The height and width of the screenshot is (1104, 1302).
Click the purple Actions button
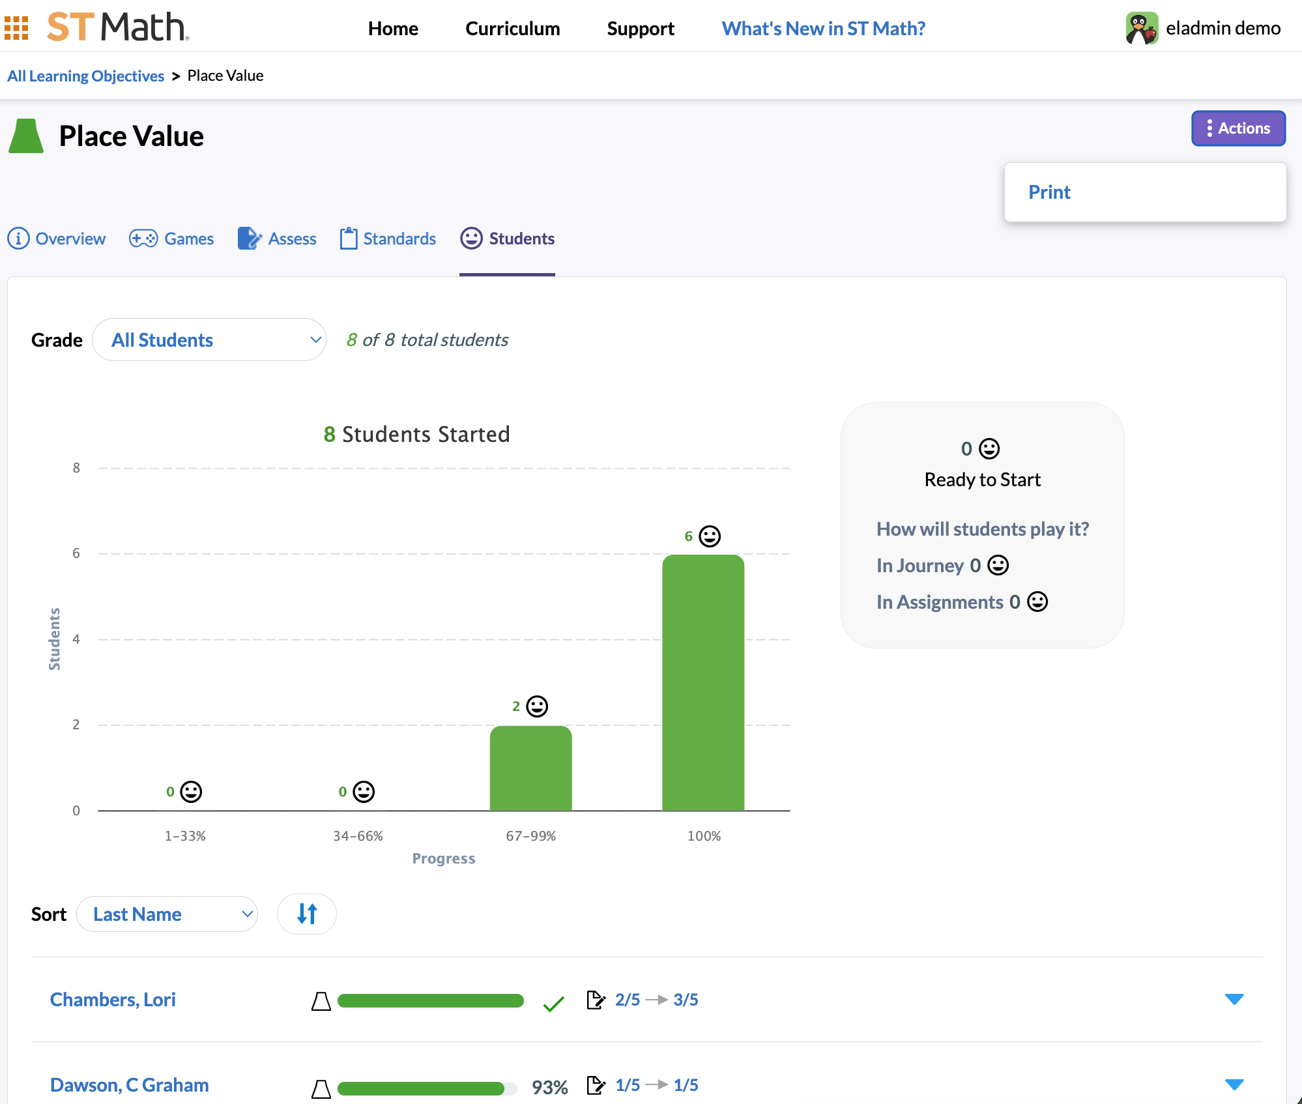point(1237,128)
